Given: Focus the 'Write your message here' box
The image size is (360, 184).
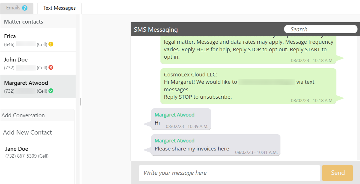Looking at the screenshot, I should [229, 173].
